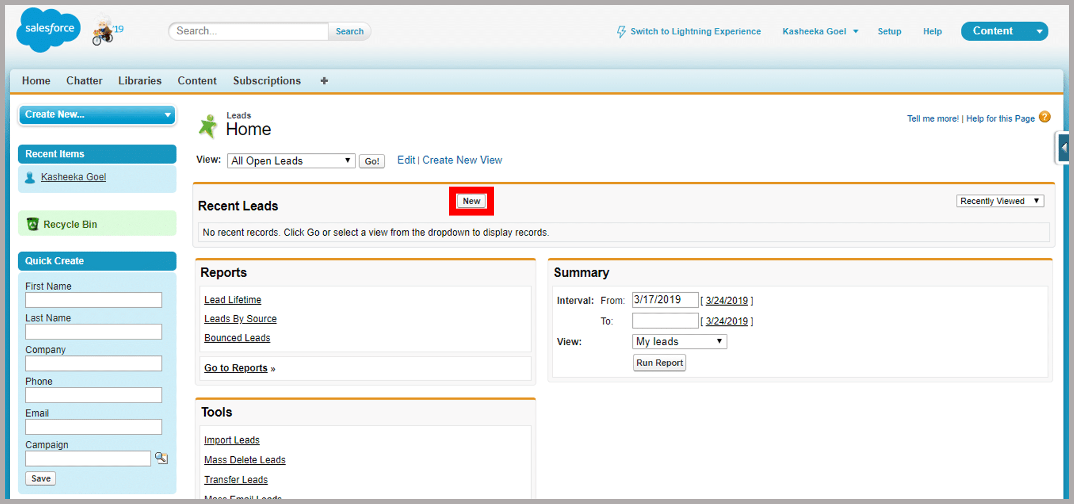Click the Go! button
Viewport: 1074px width, 504px height.
click(x=372, y=161)
